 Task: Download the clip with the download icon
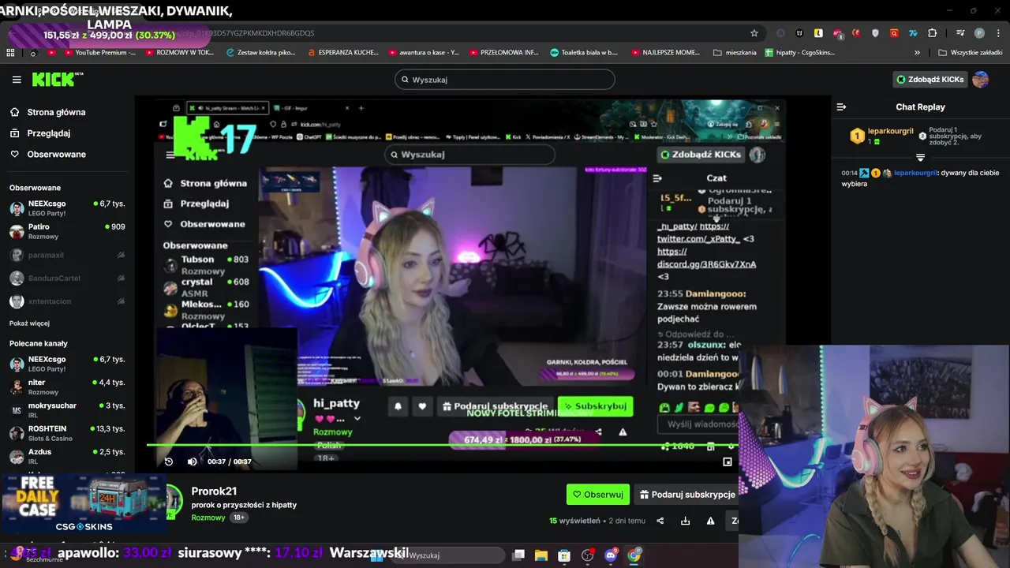pos(685,521)
